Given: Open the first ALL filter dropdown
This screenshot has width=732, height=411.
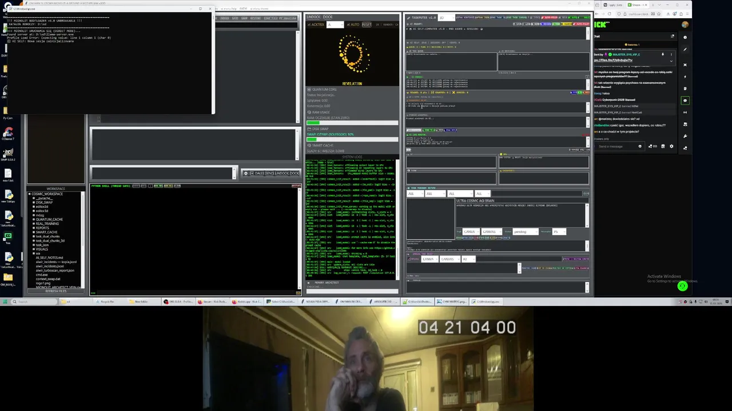Looking at the screenshot, I should click(x=416, y=194).
